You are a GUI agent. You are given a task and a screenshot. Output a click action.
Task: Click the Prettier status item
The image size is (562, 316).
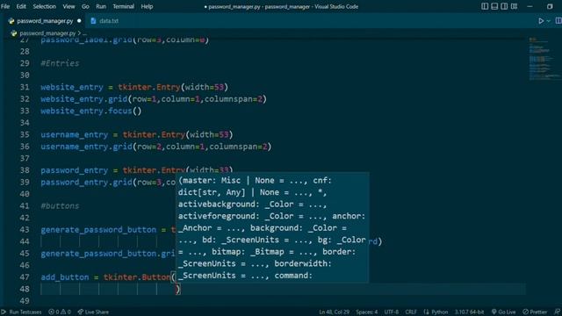pos(535,312)
